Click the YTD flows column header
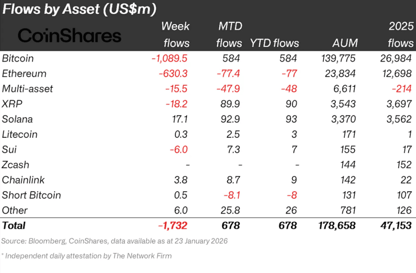The width and height of the screenshot is (416, 273). (x=274, y=43)
